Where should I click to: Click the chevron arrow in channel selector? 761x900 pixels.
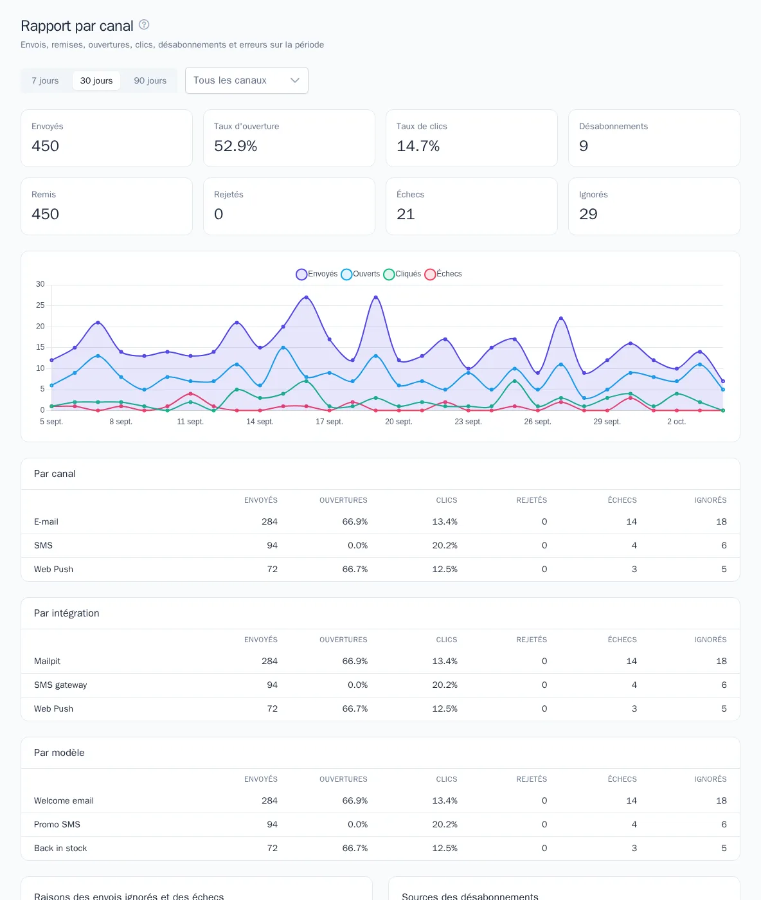(295, 80)
